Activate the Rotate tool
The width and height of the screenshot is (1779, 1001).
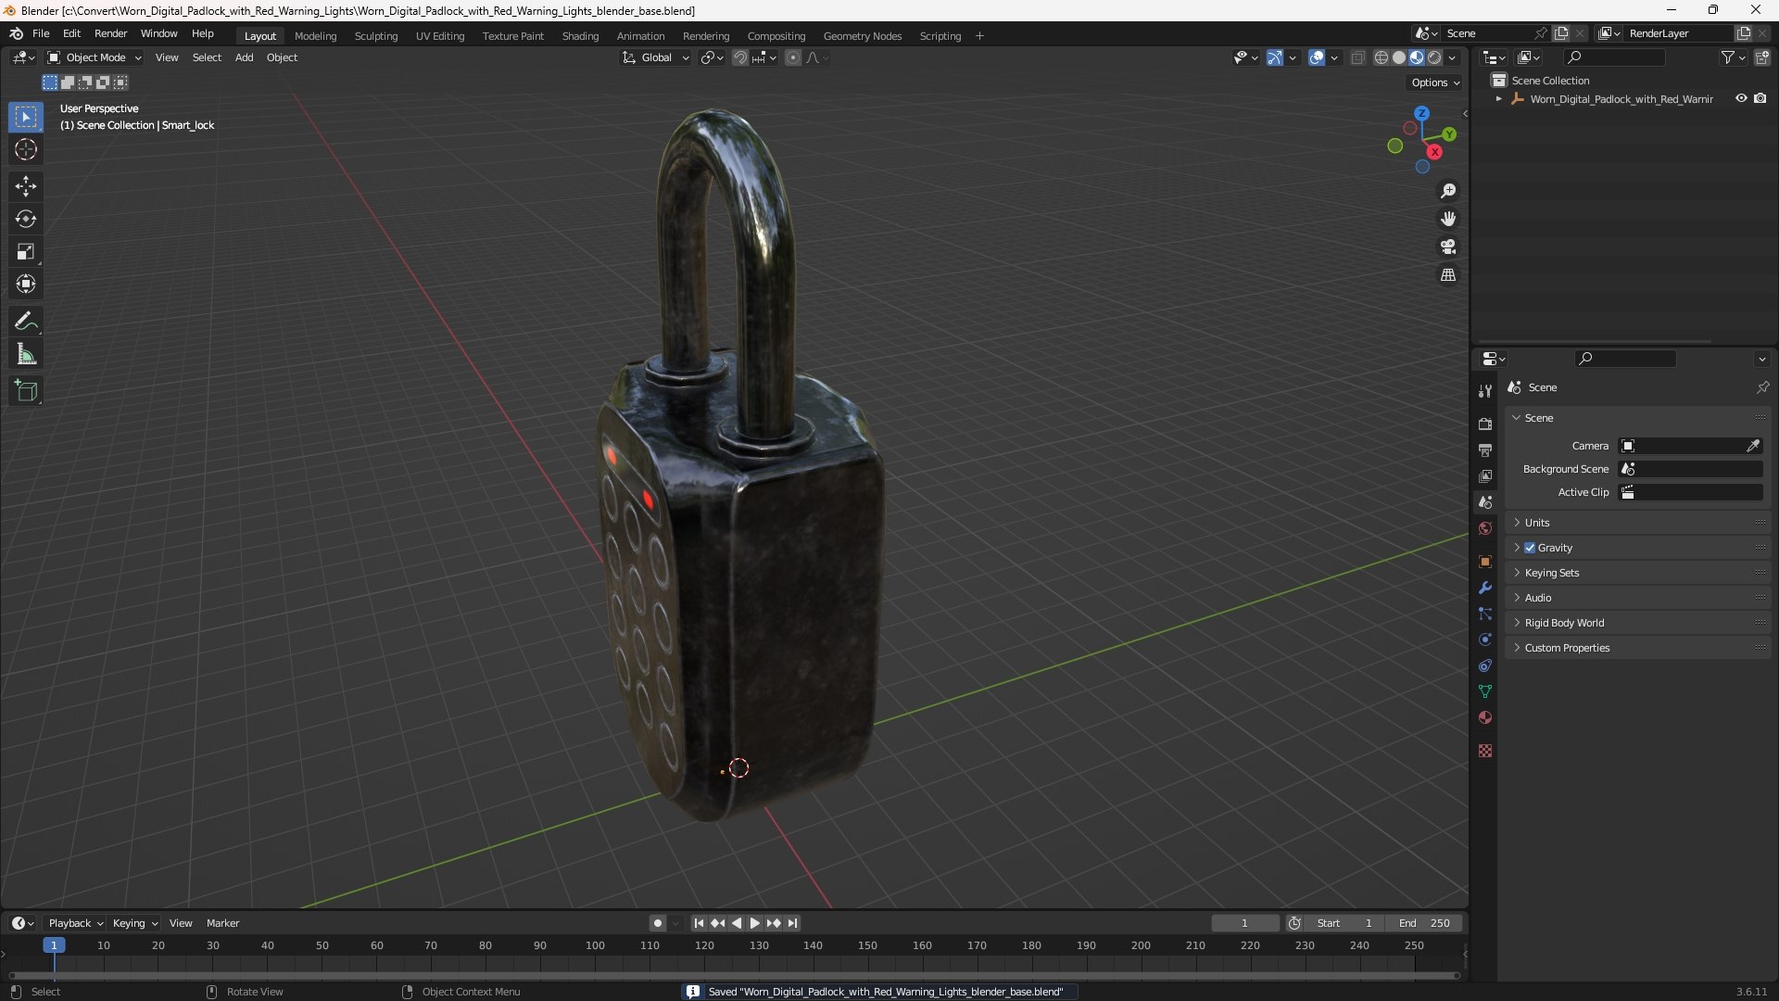click(x=26, y=219)
